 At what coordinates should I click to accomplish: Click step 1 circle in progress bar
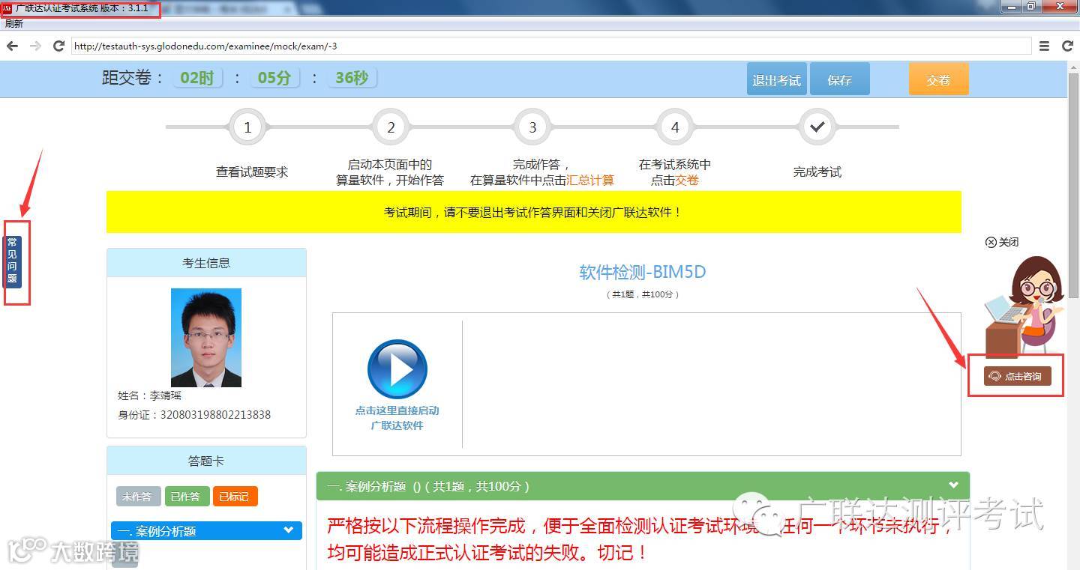click(248, 127)
